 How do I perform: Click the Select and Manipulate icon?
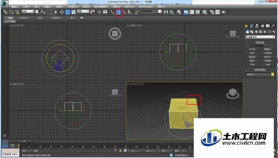(x=99, y=12)
